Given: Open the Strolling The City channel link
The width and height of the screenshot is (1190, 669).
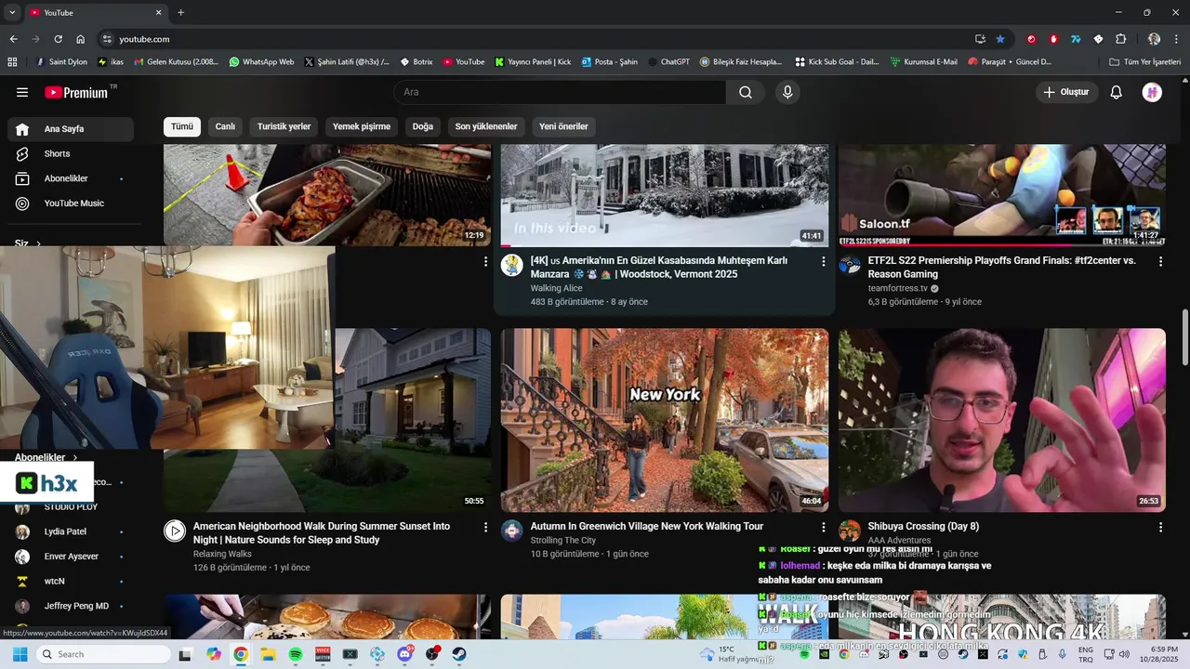Looking at the screenshot, I should coord(563,540).
